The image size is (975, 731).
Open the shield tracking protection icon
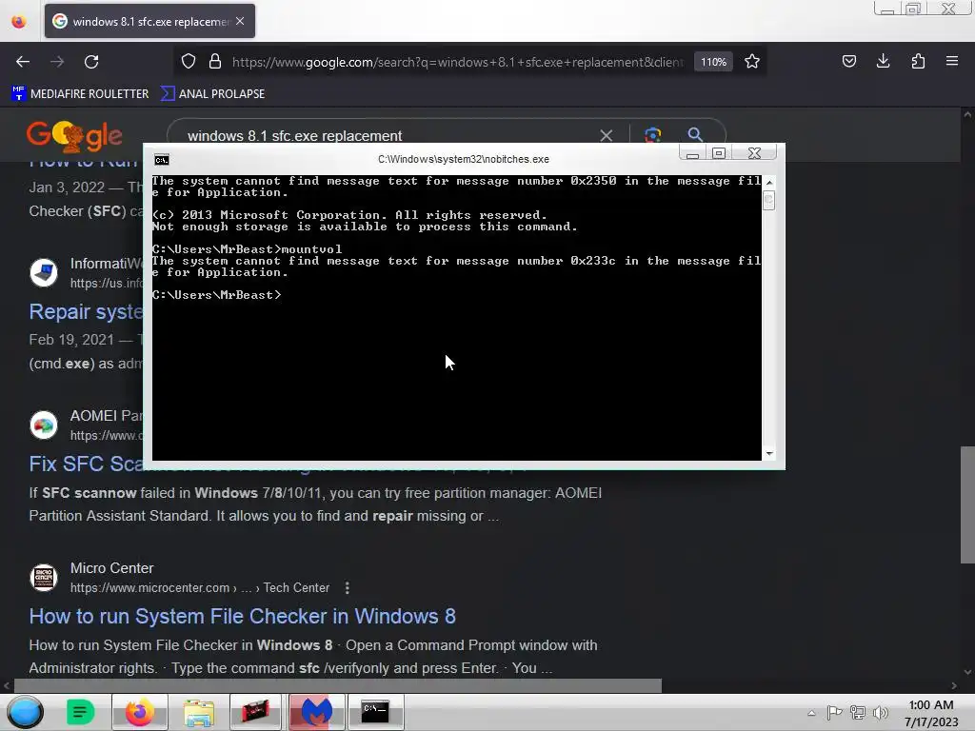click(189, 61)
